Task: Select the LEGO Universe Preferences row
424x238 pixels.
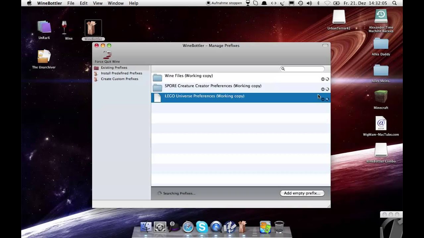Action: coord(241,98)
